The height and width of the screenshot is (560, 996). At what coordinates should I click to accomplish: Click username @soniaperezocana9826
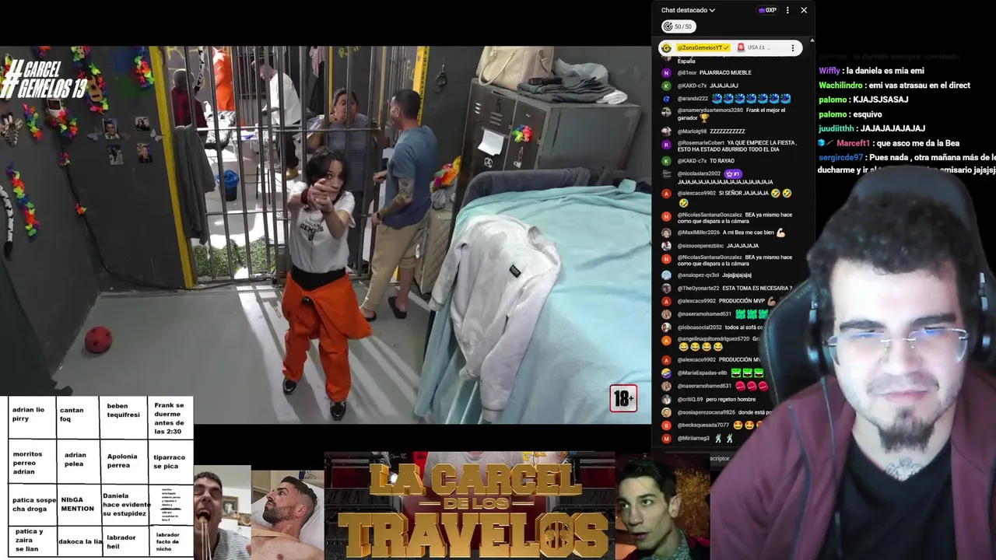coord(707,412)
